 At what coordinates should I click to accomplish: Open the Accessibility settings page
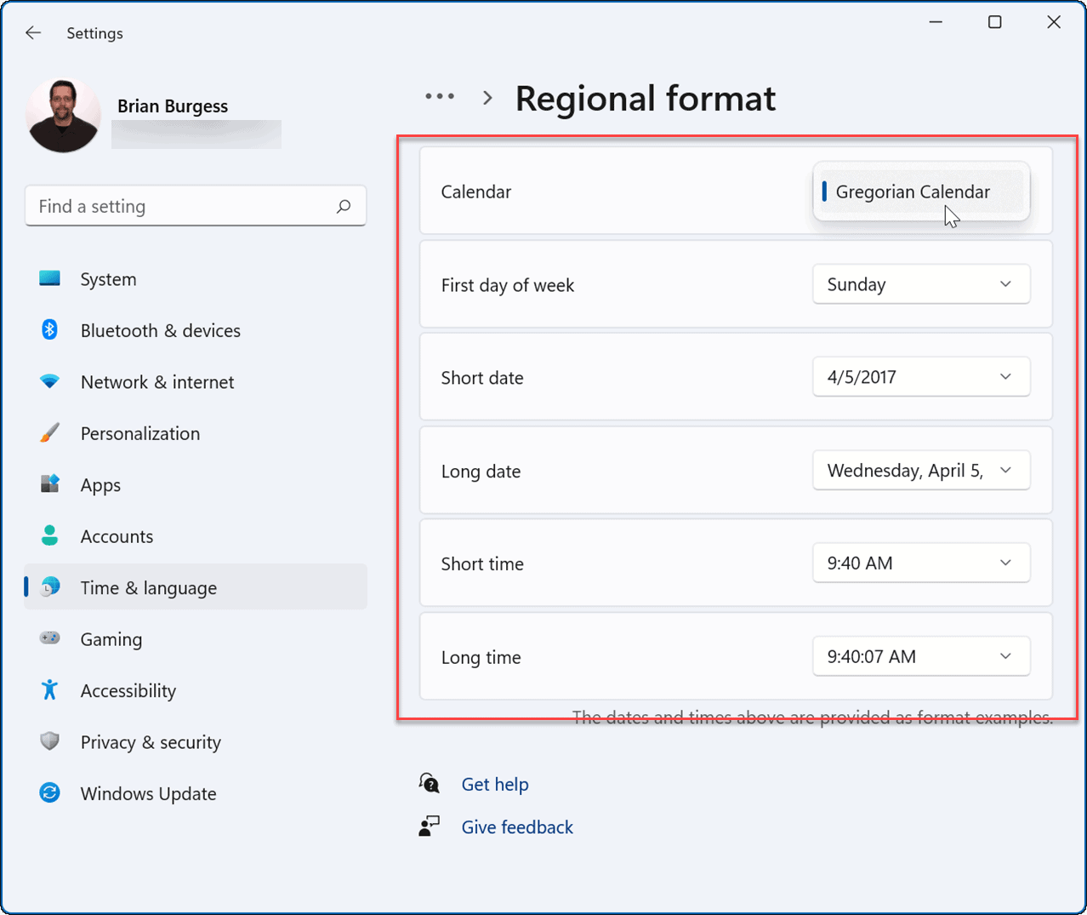128,690
